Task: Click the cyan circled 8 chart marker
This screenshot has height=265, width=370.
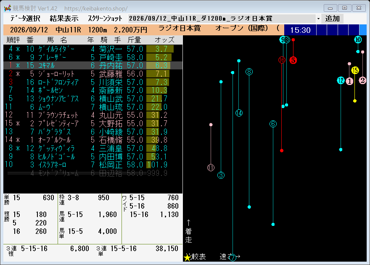Action: click(x=249, y=72)
